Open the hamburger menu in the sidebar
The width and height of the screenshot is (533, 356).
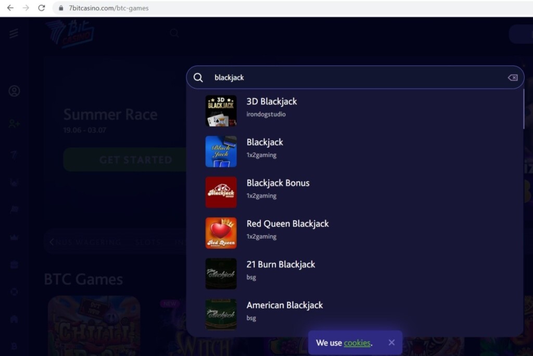[14, 33]
